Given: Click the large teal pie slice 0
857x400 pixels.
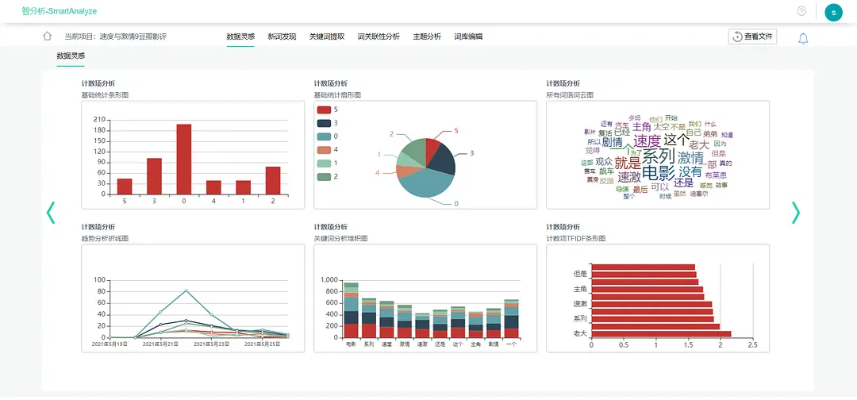Looking at the screenshot, I should (x=425, y=183).
